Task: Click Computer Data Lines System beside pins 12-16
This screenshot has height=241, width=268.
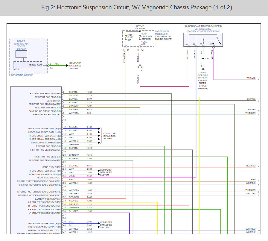Action: tap(109, 136)
